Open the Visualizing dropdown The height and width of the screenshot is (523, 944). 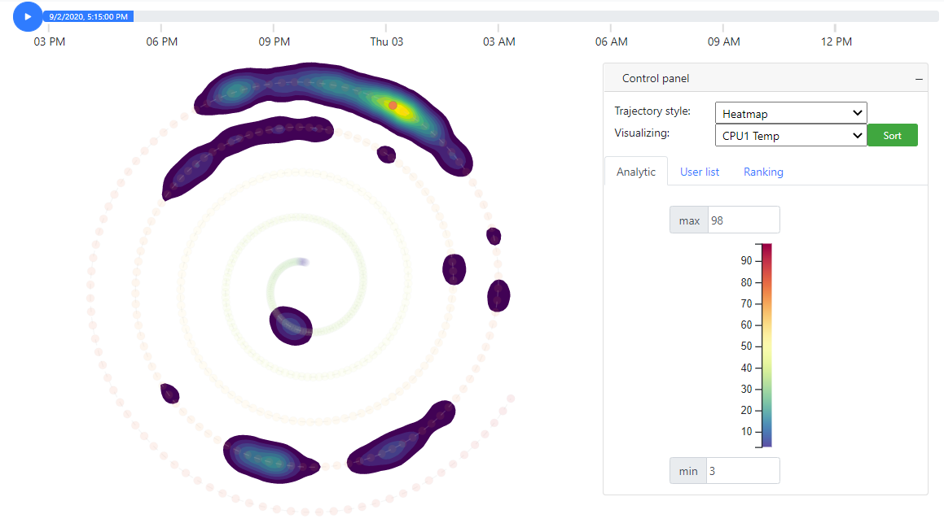(x=790, y=135)
